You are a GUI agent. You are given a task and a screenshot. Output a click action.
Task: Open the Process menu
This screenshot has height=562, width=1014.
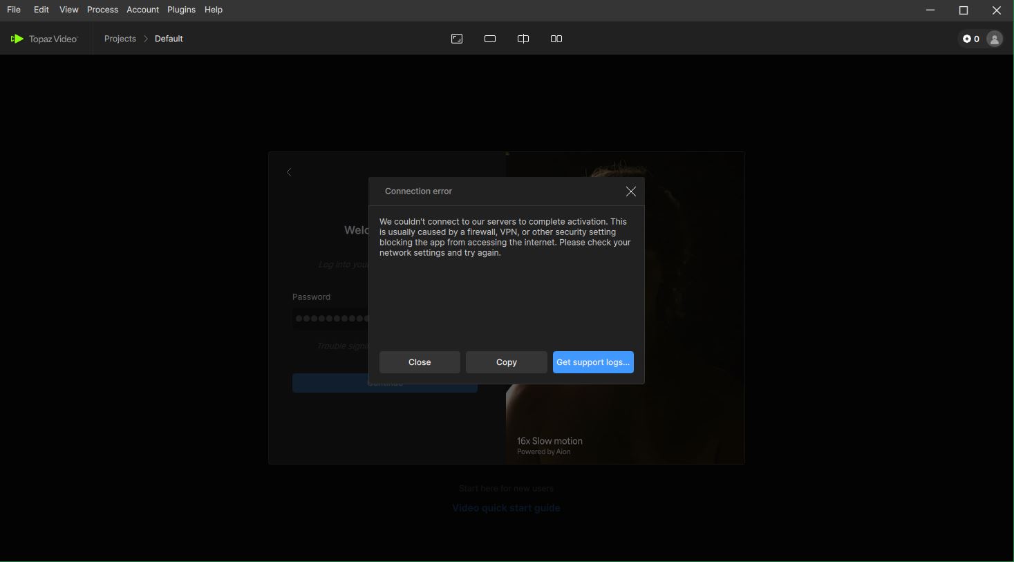pos(102,10)
